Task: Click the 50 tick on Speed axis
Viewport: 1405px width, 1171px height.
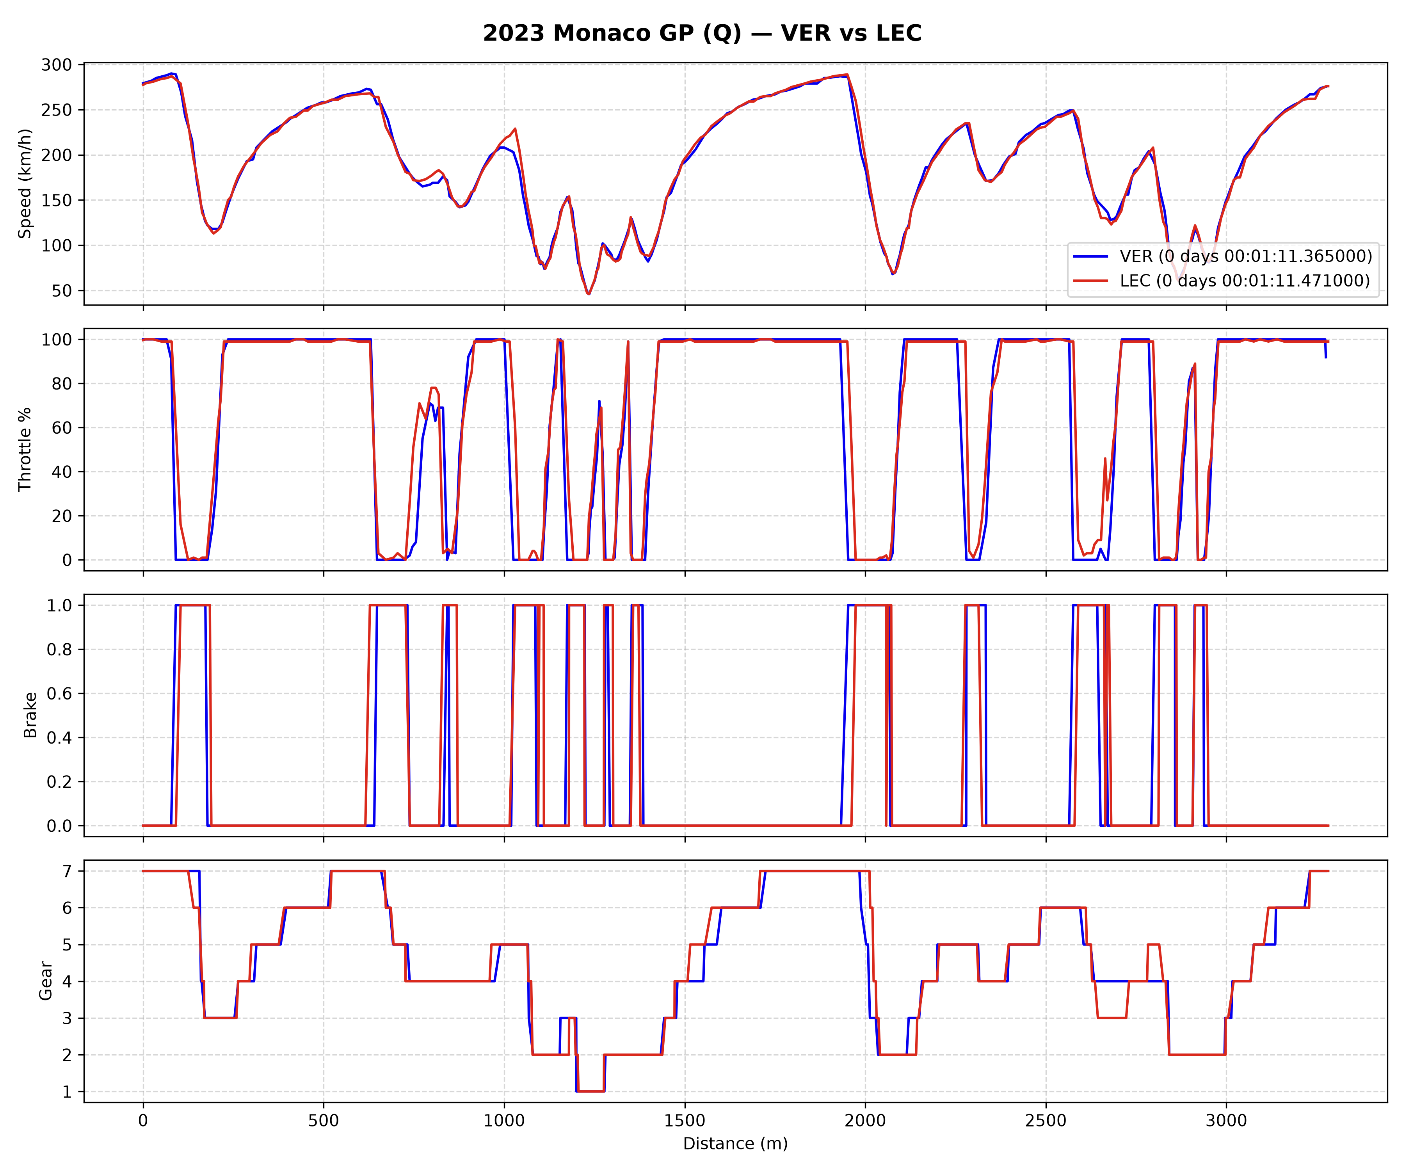Action: tap(62, 291)
